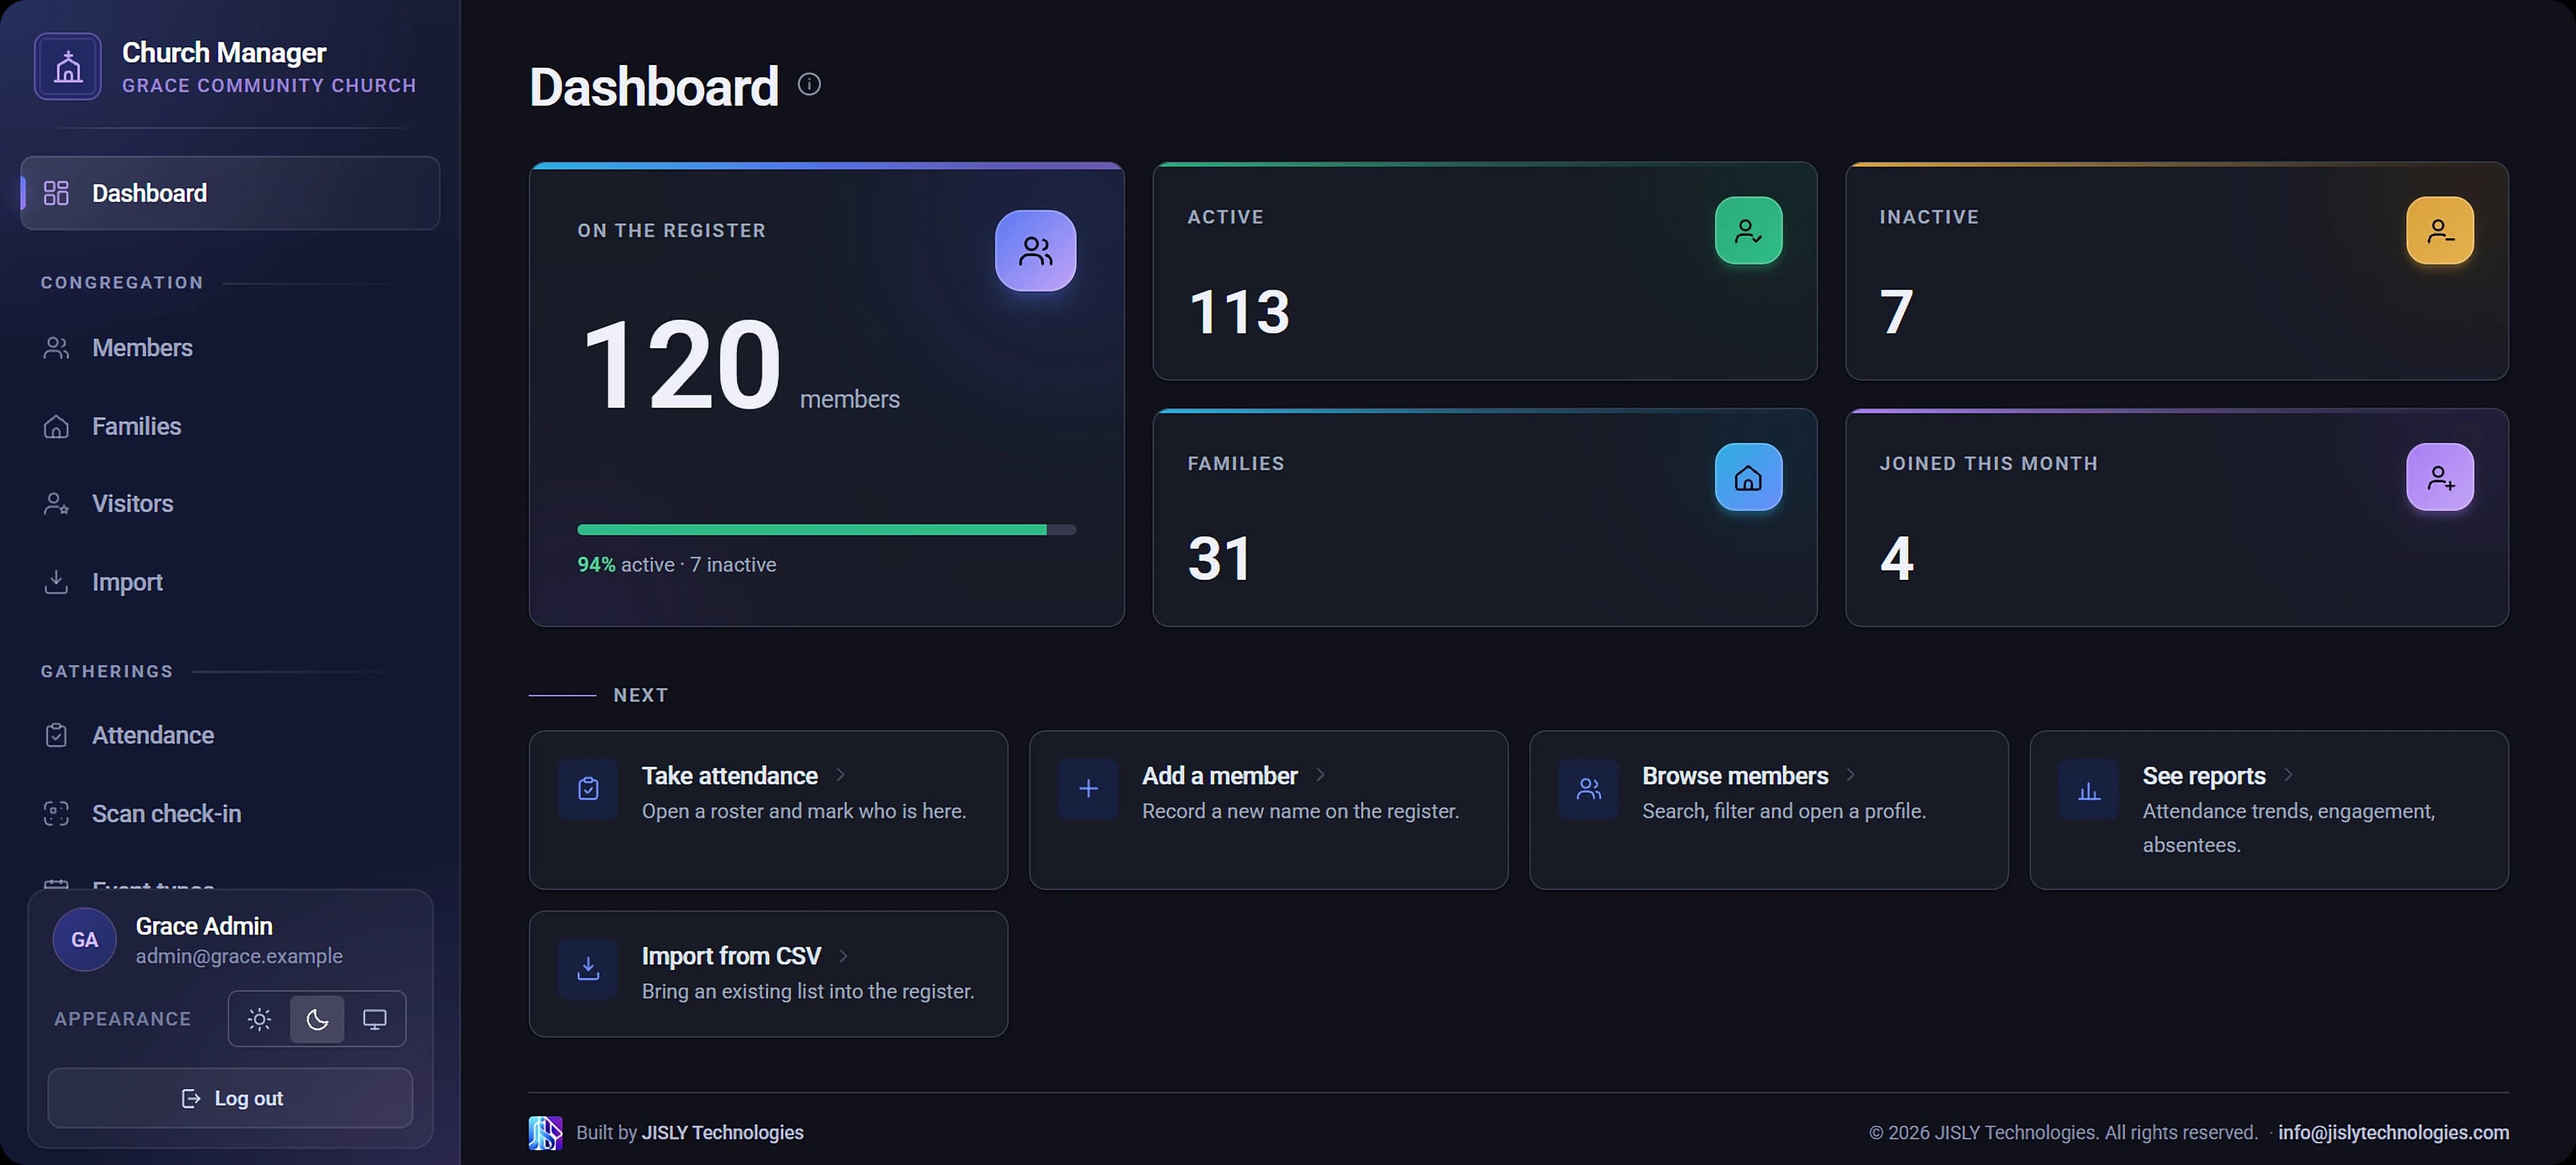Open the Add a member card title

point(1219,776)
